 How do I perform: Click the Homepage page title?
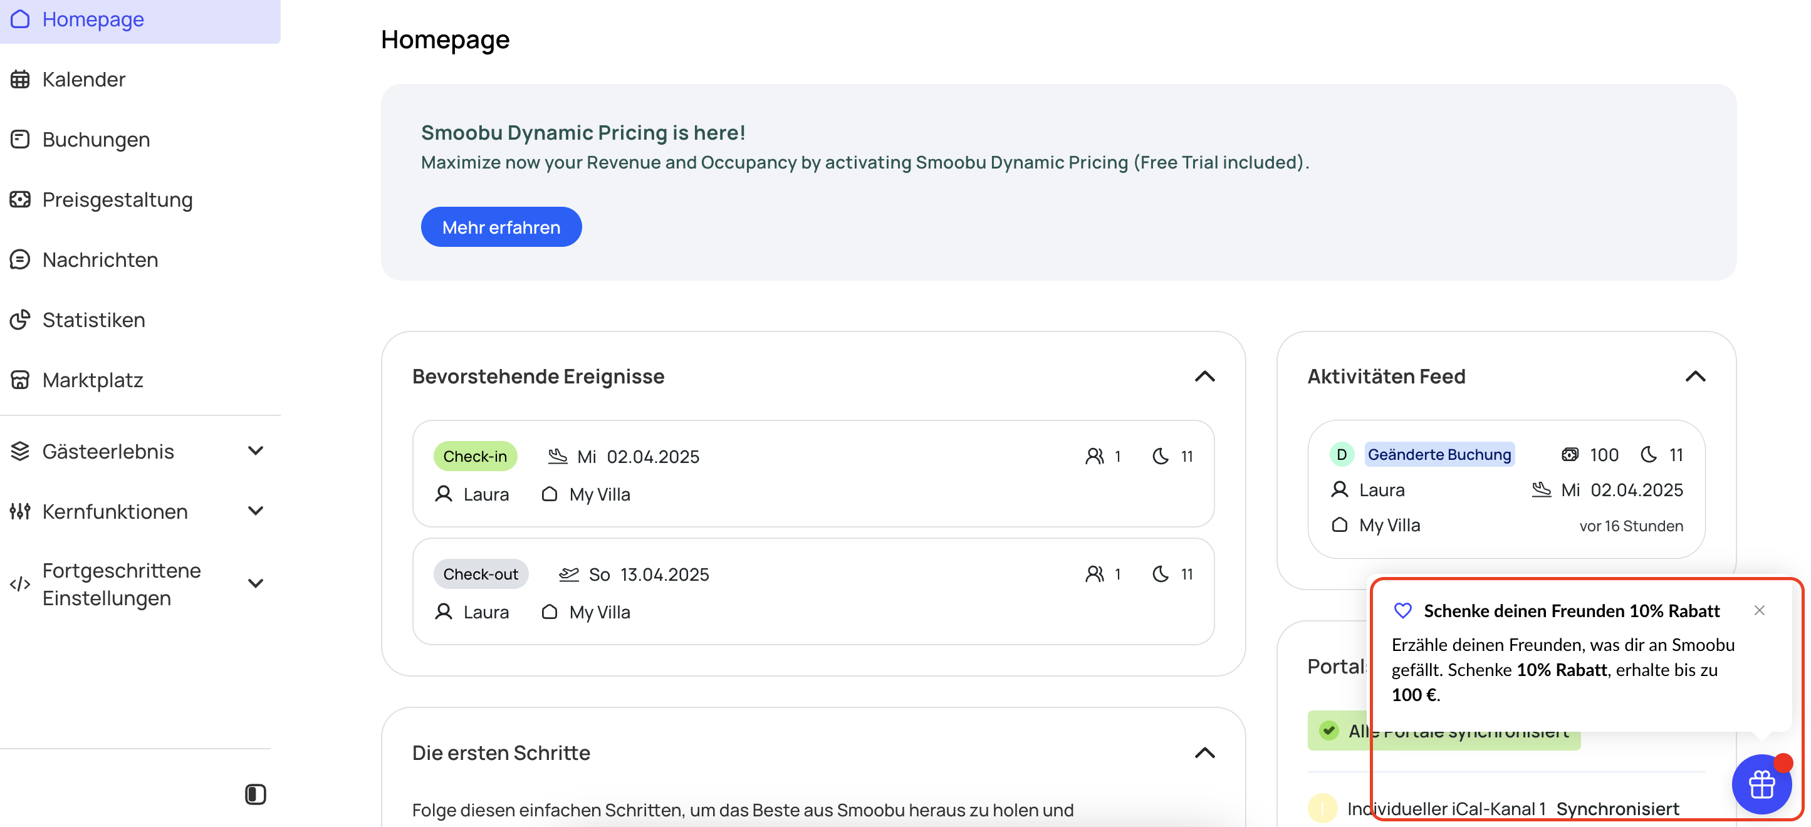[445, 39]
